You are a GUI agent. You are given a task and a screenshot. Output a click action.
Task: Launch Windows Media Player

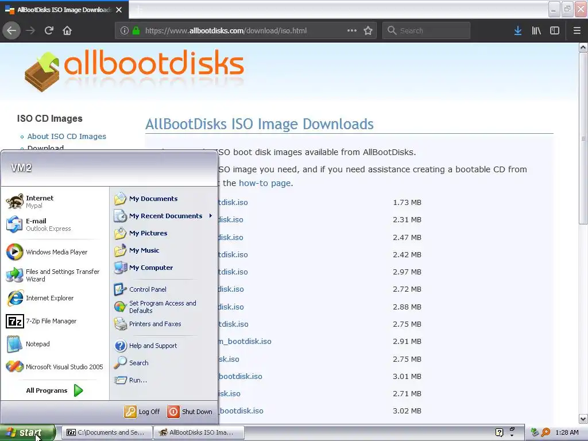[55, 252]
